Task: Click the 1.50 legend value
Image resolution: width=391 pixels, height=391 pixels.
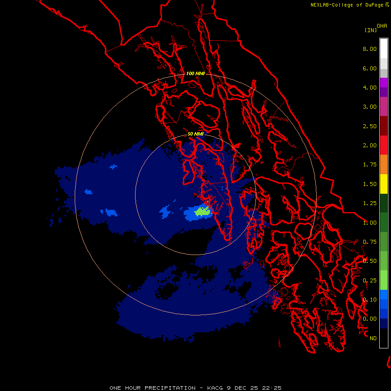Action: point(370,184)
